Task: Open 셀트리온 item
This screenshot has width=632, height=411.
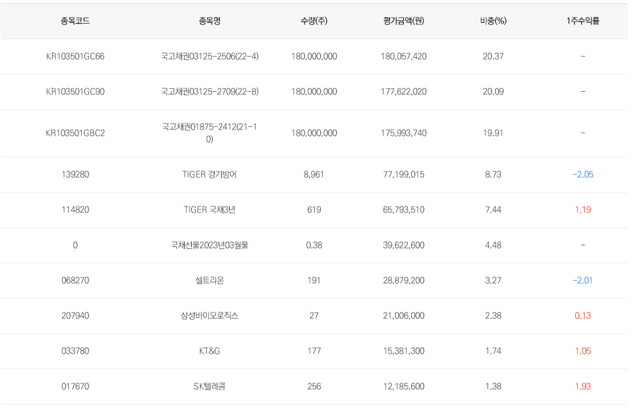Action: [209, 281]
